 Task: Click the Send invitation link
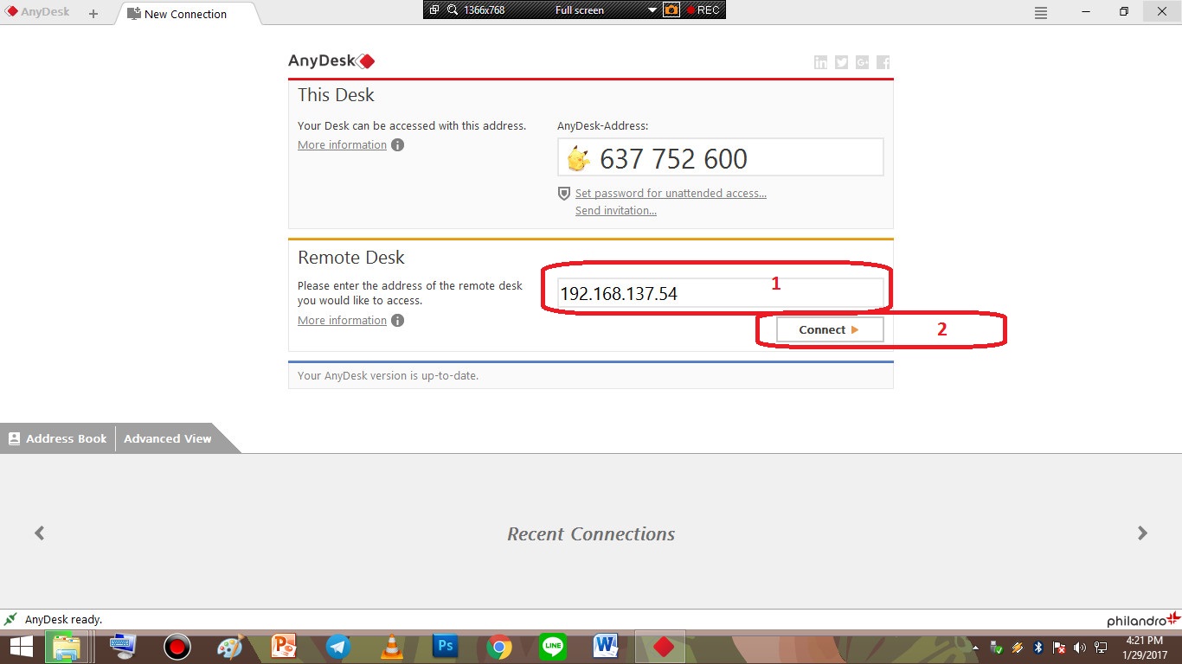point(615,211)
